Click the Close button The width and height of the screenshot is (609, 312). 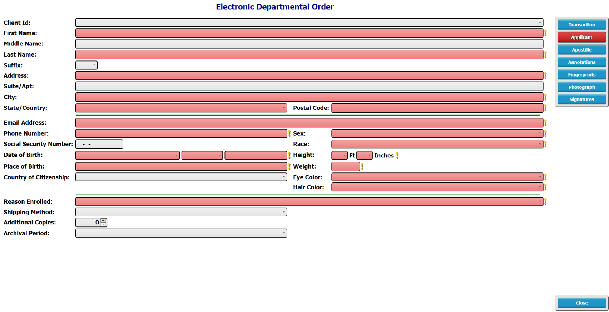pos(581,303)
